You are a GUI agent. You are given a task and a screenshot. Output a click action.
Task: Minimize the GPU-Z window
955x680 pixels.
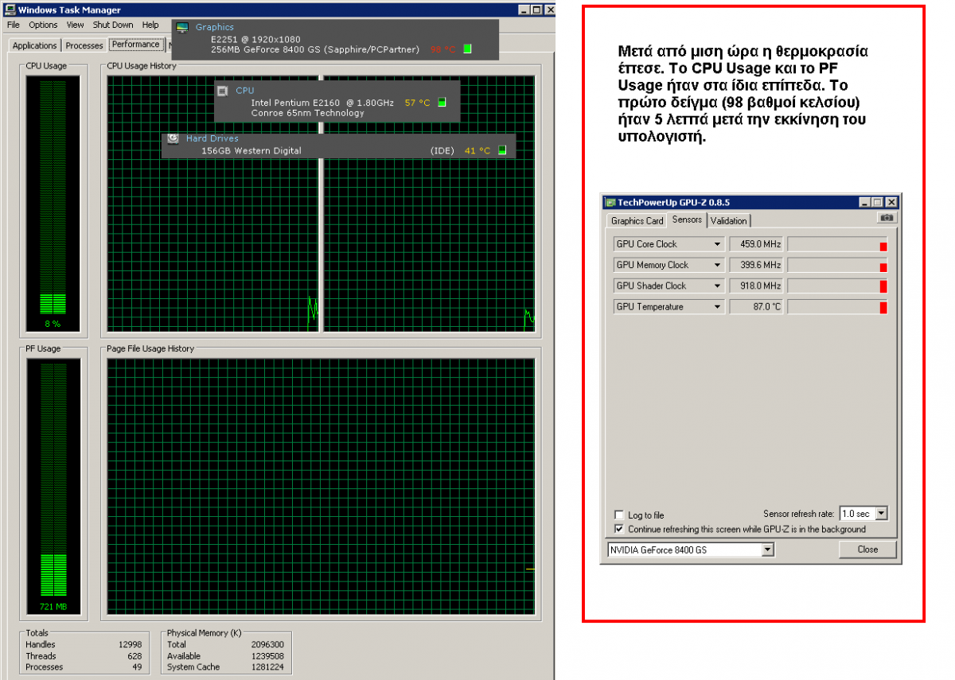pyautogui.click(x=865, y=202)
